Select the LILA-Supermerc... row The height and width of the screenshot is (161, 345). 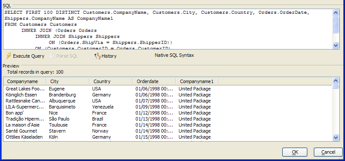click(168, 107)
